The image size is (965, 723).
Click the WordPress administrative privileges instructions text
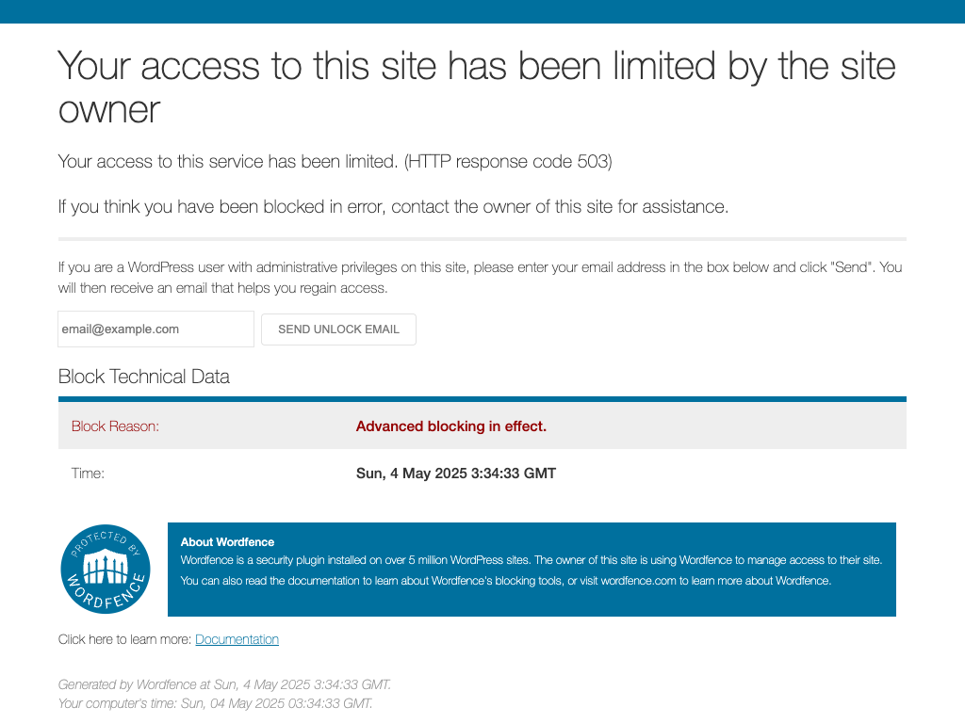coord(480,278)
